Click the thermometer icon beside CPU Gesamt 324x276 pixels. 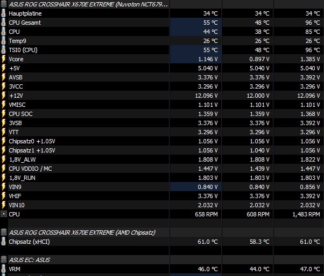click(x=4, y=23)
